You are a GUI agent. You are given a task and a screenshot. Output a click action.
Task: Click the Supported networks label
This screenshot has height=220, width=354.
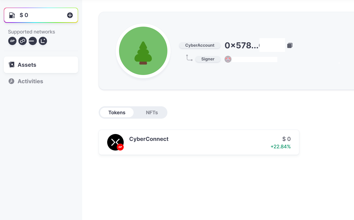pos(32,32)
